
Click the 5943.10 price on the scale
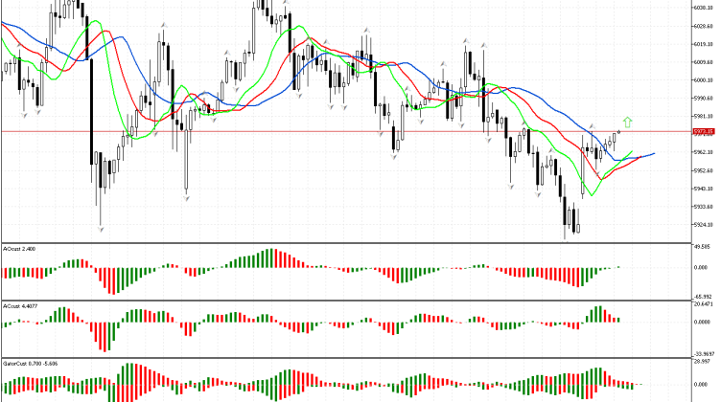703,189
